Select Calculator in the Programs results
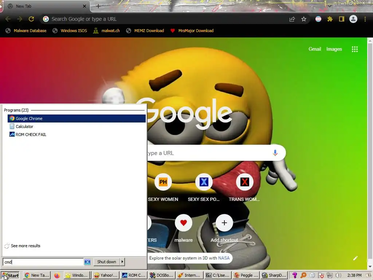Screen dimensions: 373x280 pos(76,127)
